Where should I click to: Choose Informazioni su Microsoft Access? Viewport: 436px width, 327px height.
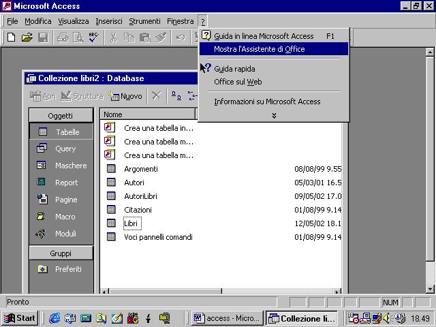tap(274, 102)
